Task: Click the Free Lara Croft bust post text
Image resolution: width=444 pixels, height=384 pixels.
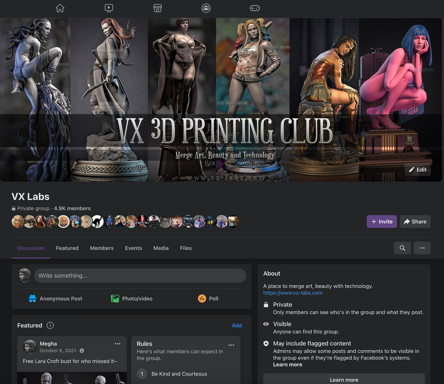Action: click(70, 361)
